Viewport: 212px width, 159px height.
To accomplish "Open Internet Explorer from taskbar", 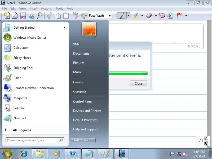I will (24, 154).
